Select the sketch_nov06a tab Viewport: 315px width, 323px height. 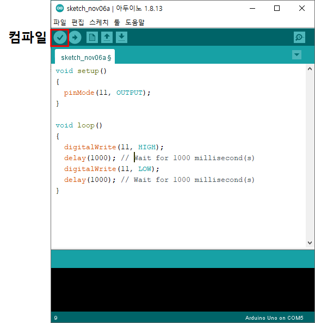coord(85,57)
